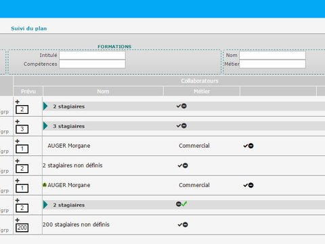Click the checkmark in the badged AUGER Morgane row
Viewport: 325px width, 244px height.
(x=246, y=185)
